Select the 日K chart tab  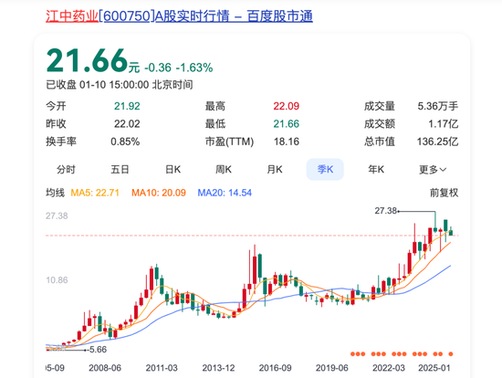click(173, 169)
